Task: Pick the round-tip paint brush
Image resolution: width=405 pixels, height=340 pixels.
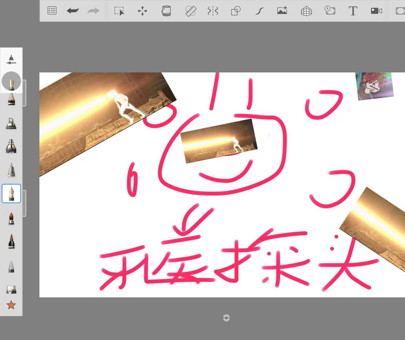Action: [x=11, y=218]
